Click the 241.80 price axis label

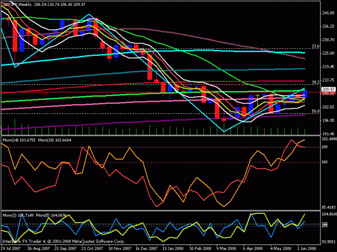(328, 13)
